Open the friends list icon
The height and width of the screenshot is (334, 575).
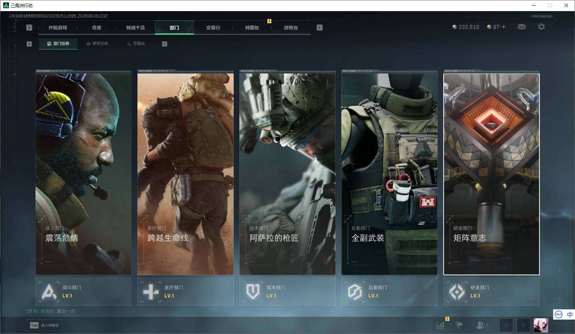(x=480, y=325)
